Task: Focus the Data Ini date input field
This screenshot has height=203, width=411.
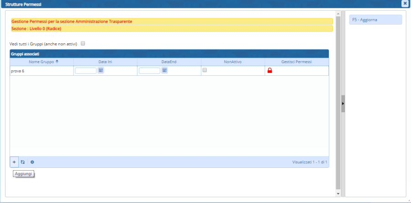Action: pos(85,71)
